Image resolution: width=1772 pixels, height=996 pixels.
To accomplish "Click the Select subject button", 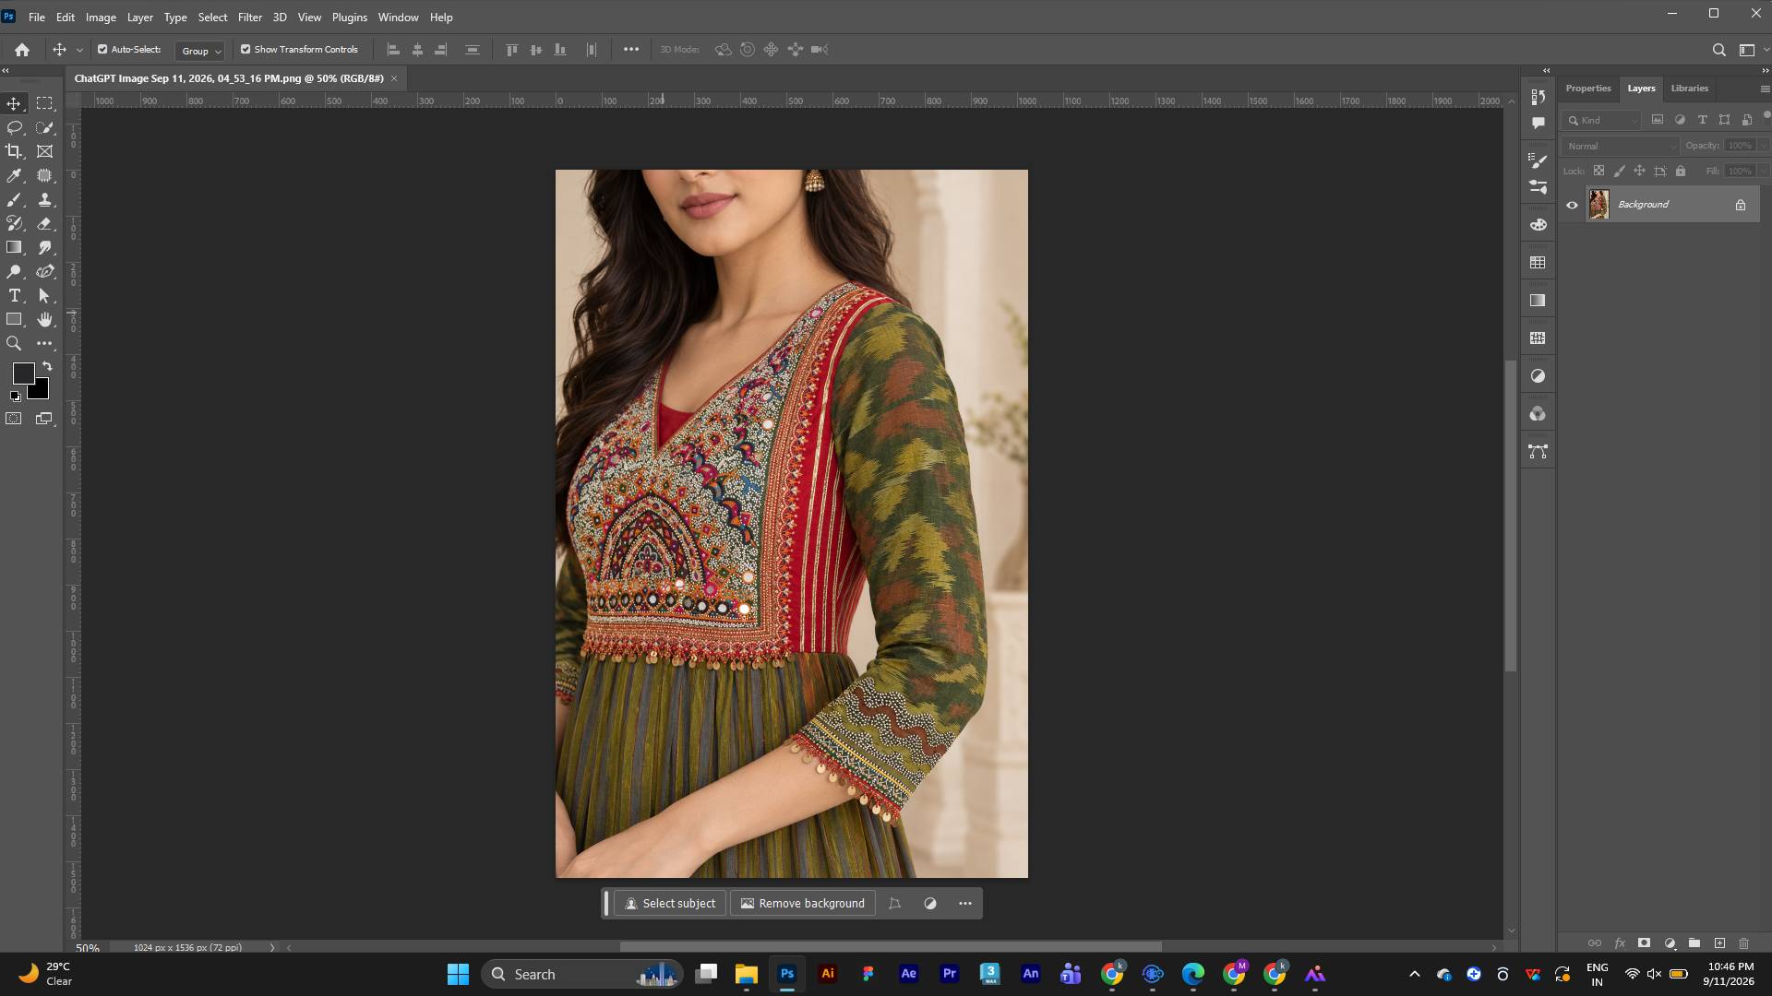I will pyautogui.click(x=670, y=904).
